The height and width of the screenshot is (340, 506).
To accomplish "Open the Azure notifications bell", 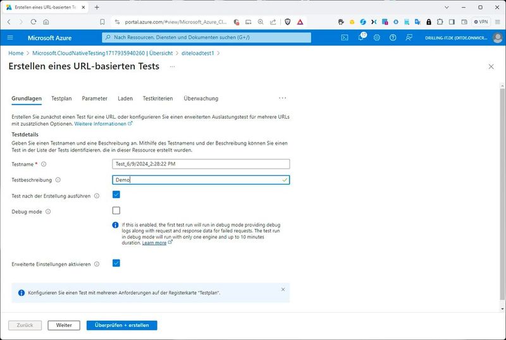I will point(361,37).
